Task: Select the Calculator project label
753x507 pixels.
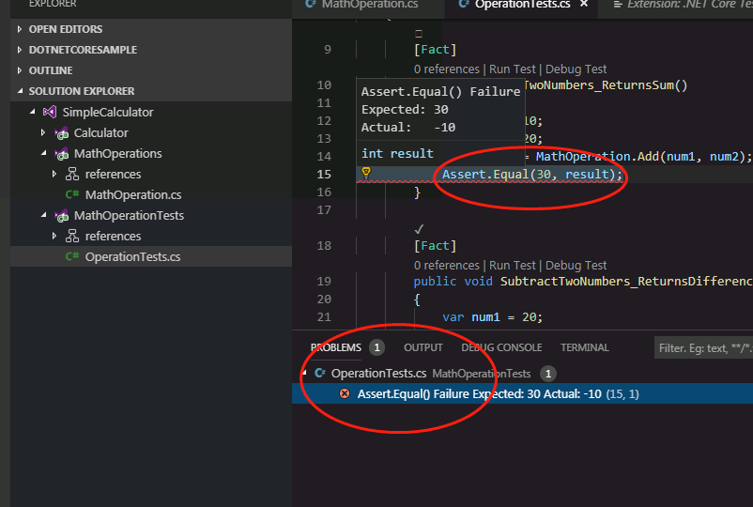Action: coord(100,132)
